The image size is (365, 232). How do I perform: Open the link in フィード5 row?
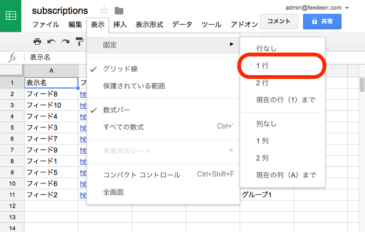pos(83,172)
